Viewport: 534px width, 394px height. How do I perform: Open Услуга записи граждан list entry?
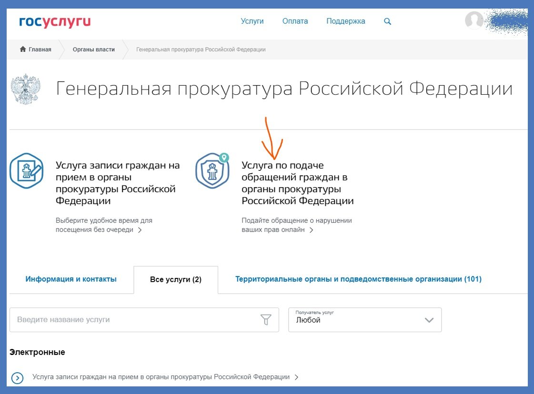pos(161,377)
